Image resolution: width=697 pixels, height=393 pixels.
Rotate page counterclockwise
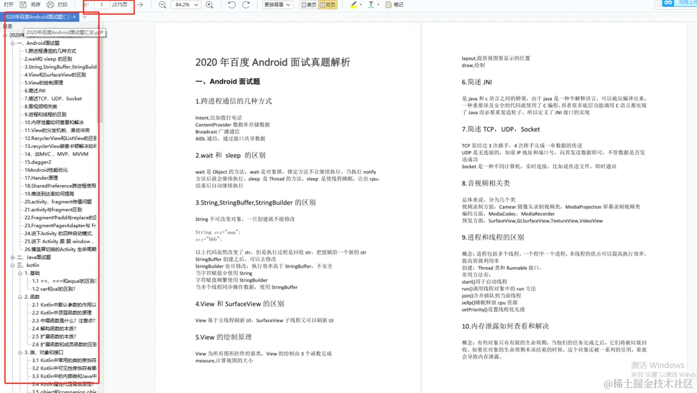[232, 4]
